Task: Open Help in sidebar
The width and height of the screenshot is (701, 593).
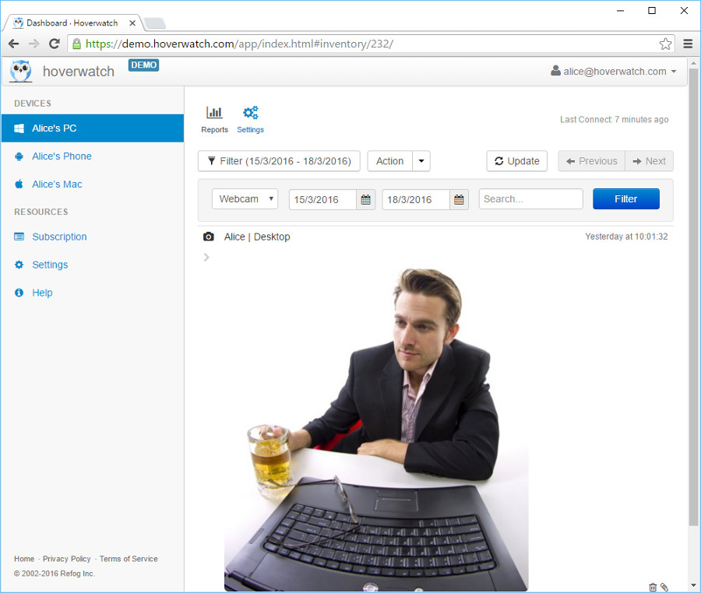Action: pyautogui.click(x=42, y=293)
